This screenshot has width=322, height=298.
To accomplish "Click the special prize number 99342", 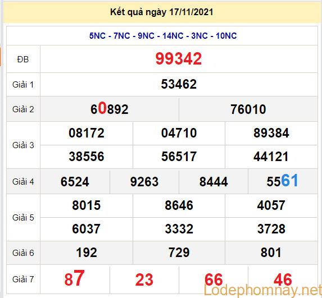I will coord(179,59).
